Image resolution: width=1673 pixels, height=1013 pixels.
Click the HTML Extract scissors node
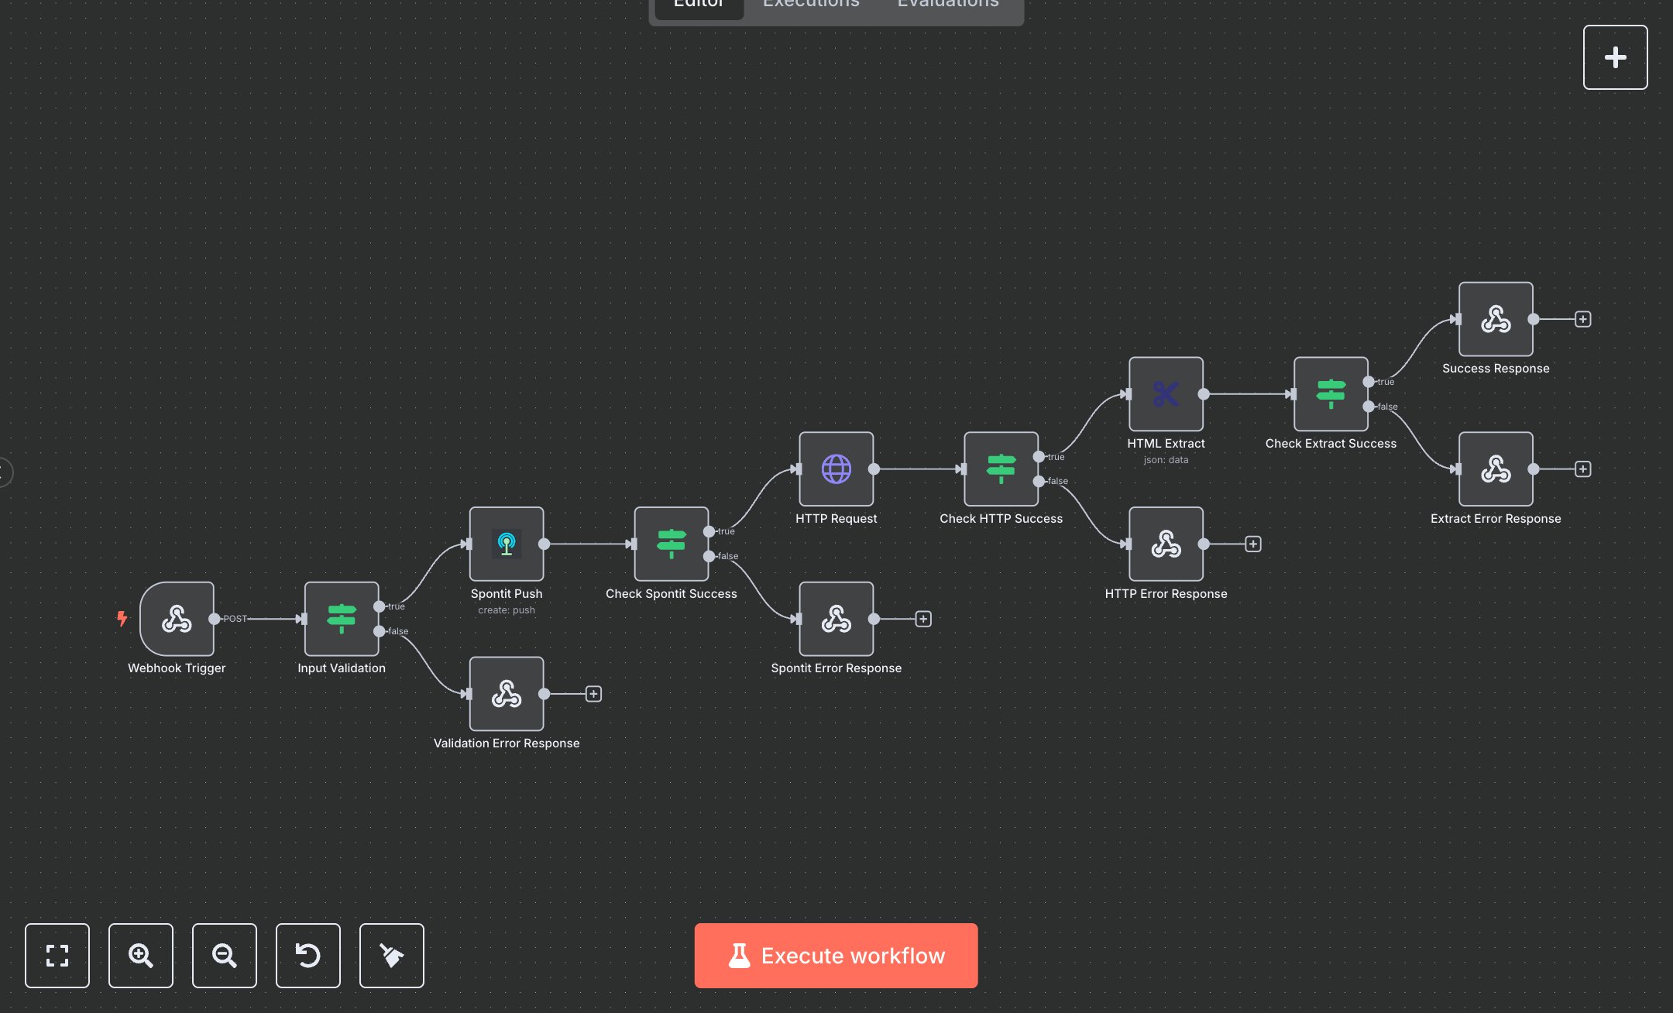pos(1165,393)
